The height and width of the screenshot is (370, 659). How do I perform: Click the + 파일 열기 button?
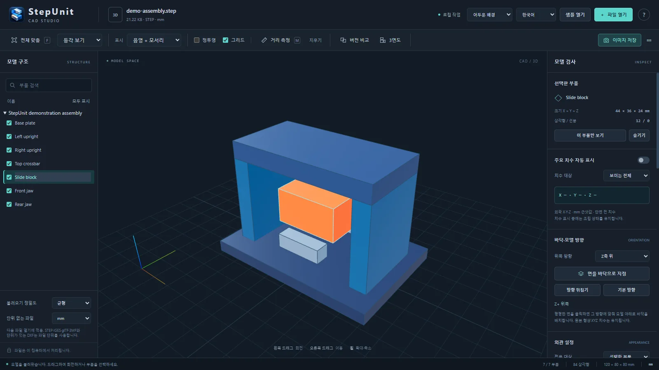(x=613, y=15)
